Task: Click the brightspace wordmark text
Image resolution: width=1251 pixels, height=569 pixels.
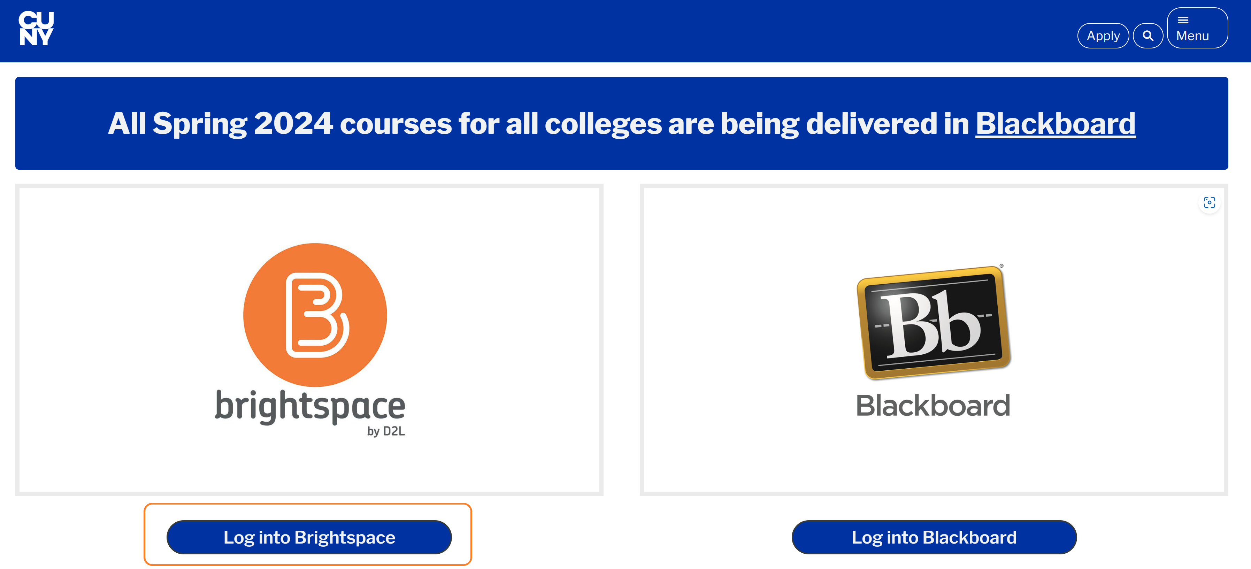Action: point(310,406)
